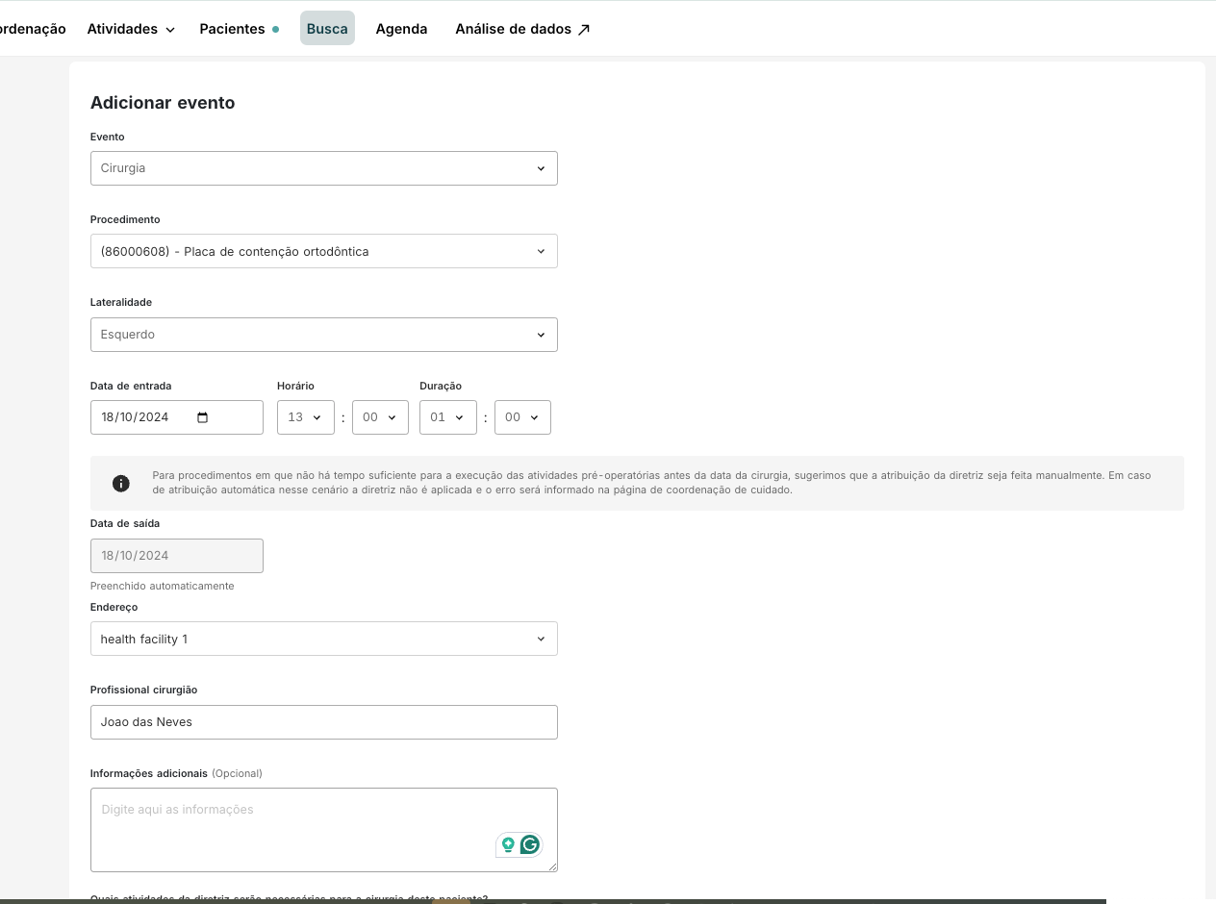
Task: Click the Grammarly suggestions lightbulb icon
Action: click(508, 844)
